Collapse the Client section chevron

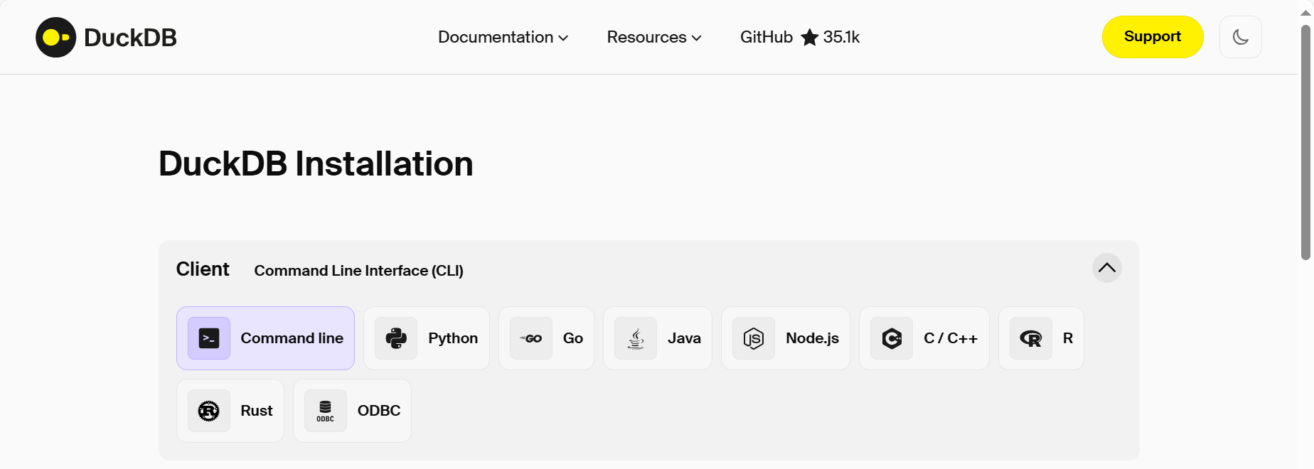(x=1106, y=268)
